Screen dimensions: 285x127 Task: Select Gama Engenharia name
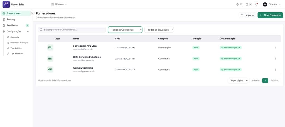(83, 68)
